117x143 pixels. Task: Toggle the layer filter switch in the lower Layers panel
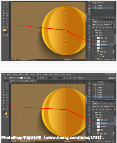(x=115, y=103)
